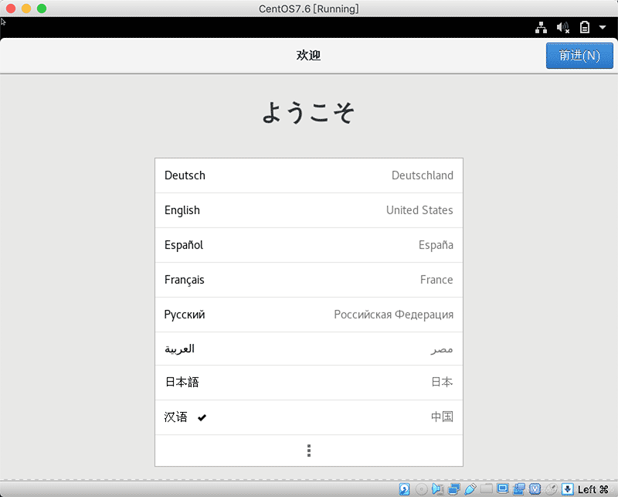Click the optical drive icon in VM status bar
Image resolution: width=618 pixels, height=497 pixels.
420,488
